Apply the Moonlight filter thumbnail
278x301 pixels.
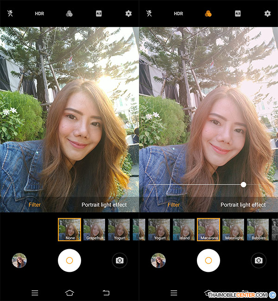233,230
